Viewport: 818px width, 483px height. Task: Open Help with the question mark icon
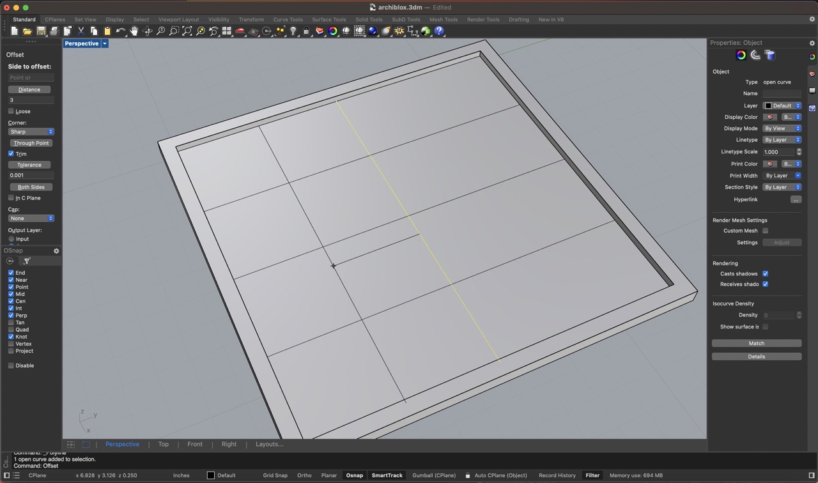[439, 31]
